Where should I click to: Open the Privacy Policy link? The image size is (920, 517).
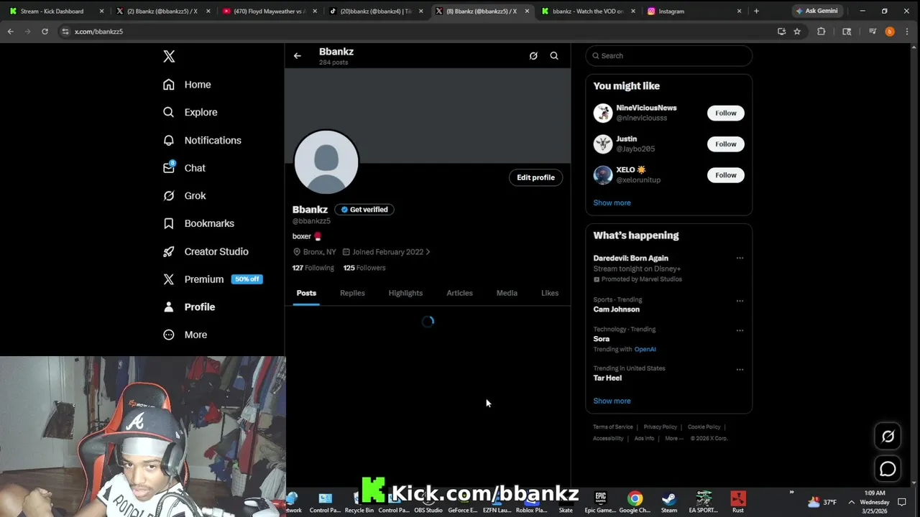[x=661, y=427]
